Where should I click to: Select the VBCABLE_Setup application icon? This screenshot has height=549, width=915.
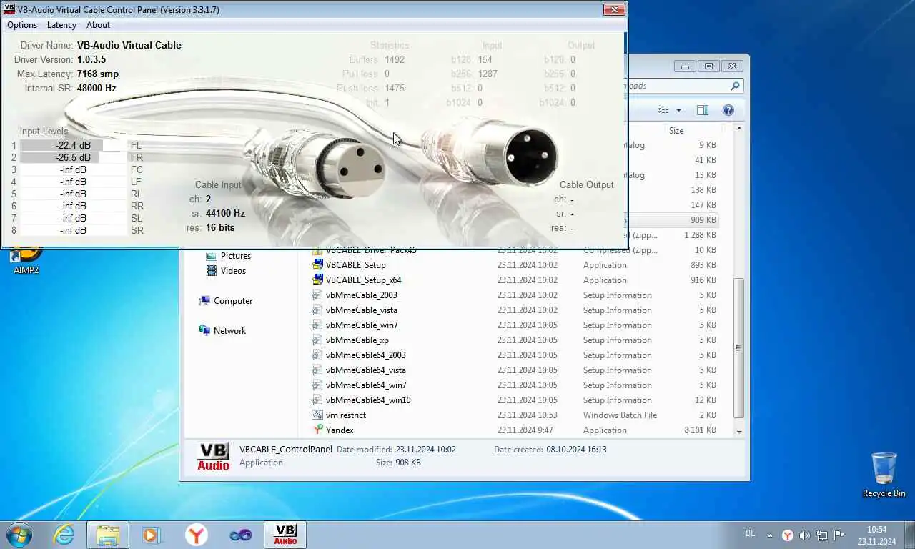pos(318,264)
